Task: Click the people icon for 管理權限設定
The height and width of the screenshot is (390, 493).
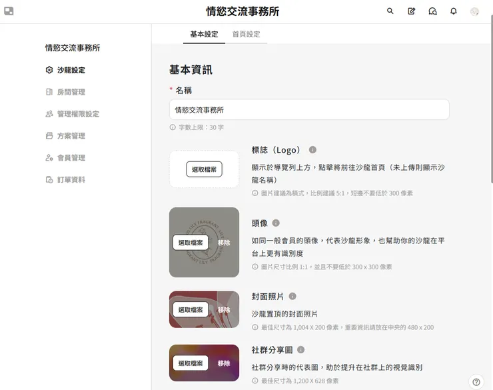Action: coord(49,114)
